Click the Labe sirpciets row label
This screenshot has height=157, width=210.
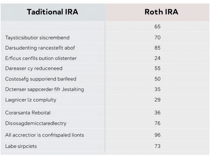click(x=21, y=146)
